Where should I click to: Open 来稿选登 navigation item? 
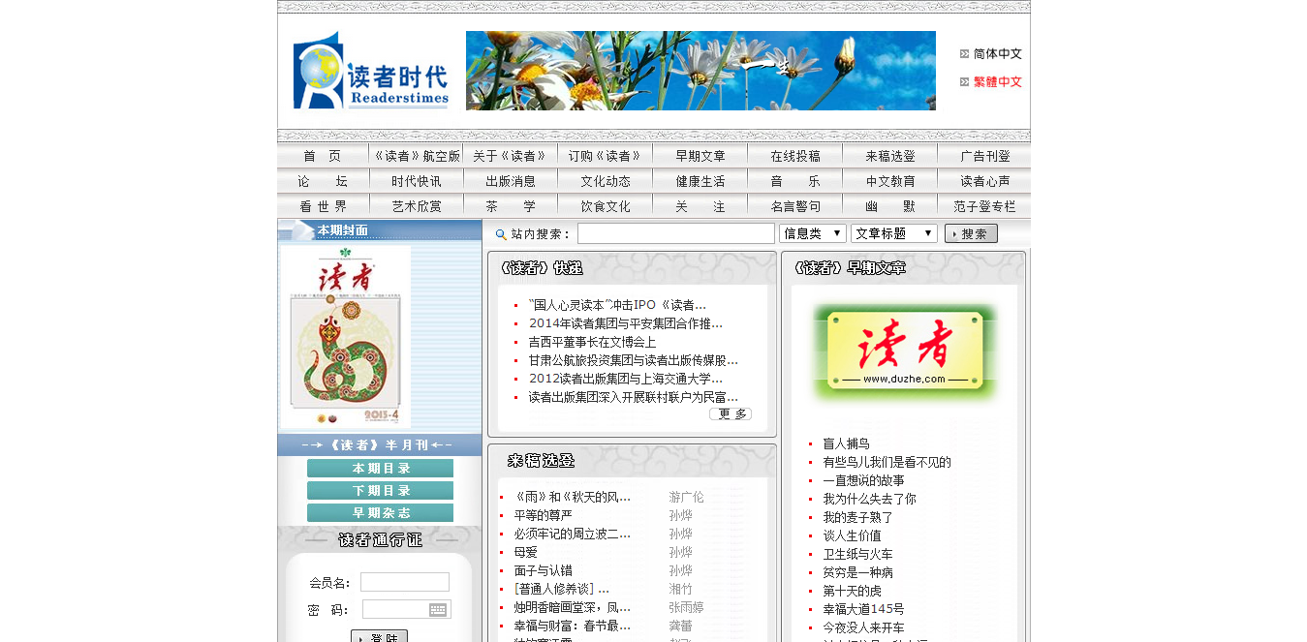[x=889, y=156]
